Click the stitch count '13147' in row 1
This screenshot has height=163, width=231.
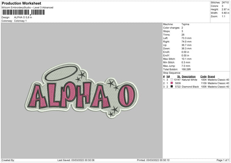(177, 80)
